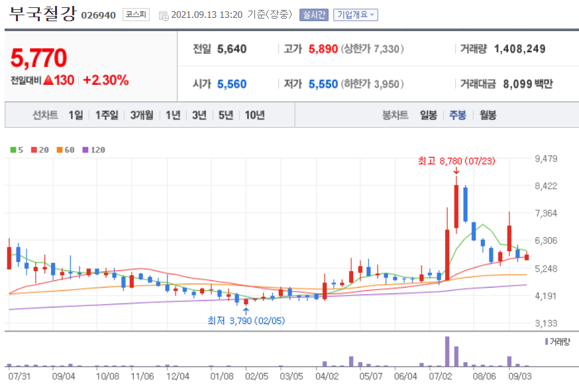Click the green 5 moving average swatch
579x385 pixels.
(x=13, y=150)
